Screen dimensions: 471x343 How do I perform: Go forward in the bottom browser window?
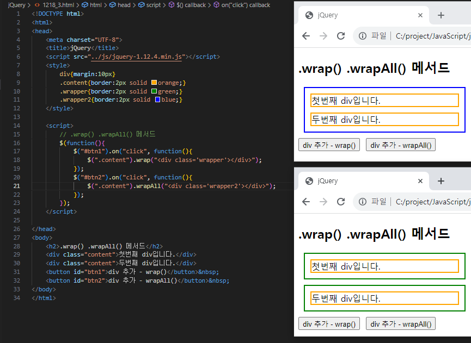pos(323,202)
